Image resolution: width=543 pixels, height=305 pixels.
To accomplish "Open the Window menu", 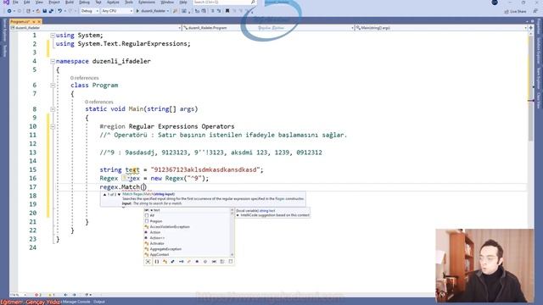I will tap(167, 2).
